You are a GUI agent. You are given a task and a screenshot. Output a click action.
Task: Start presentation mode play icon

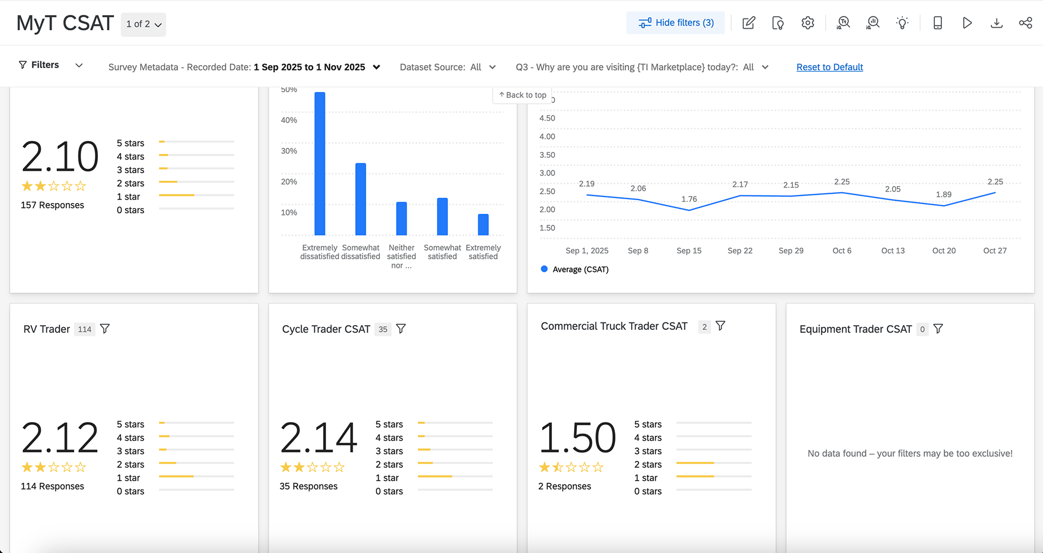(967, 23)
